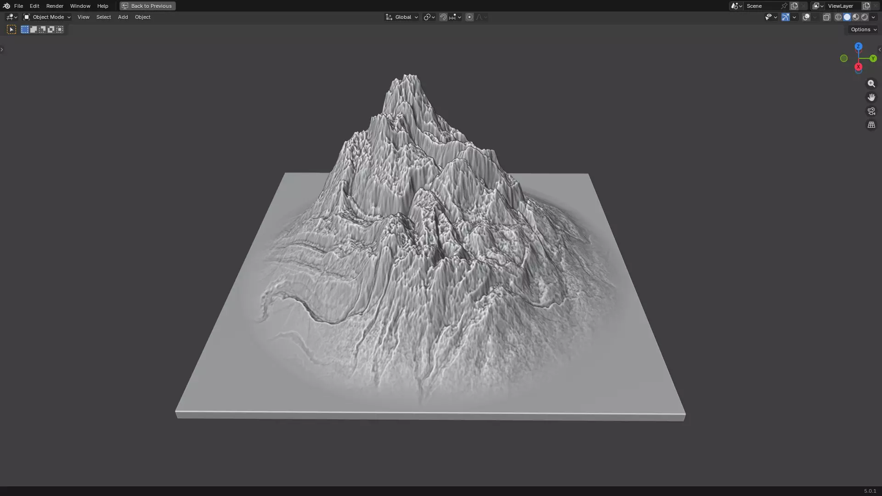Screen dimensions: 882x496
Task: Click the negative Y axis gizmo circle
Action: [x=844, y=58]
